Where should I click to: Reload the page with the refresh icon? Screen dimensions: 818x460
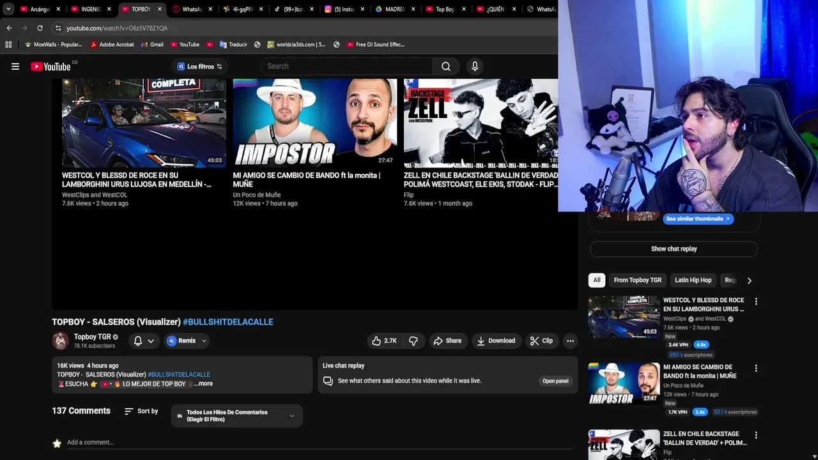point(40,28)
